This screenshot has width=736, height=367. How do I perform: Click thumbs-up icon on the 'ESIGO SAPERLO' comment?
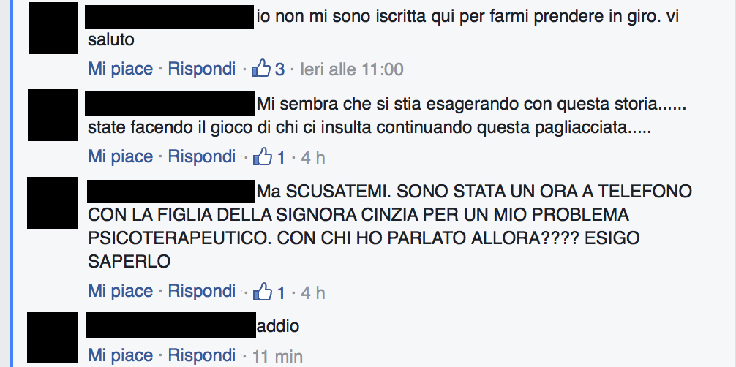pyautogui.click(x=263, y=292)
